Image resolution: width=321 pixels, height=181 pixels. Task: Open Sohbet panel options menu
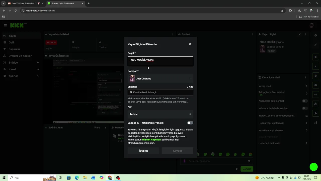click(252, 34)
